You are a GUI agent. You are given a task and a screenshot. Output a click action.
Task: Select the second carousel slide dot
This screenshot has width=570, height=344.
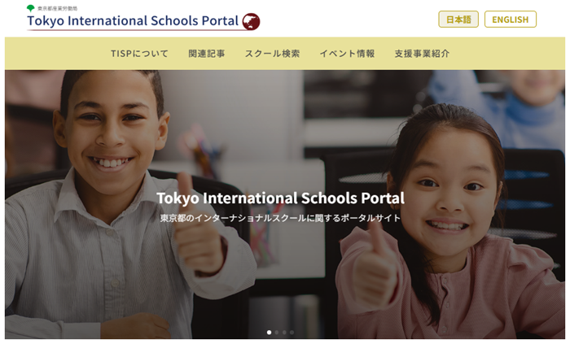click(x=277, y=333)
